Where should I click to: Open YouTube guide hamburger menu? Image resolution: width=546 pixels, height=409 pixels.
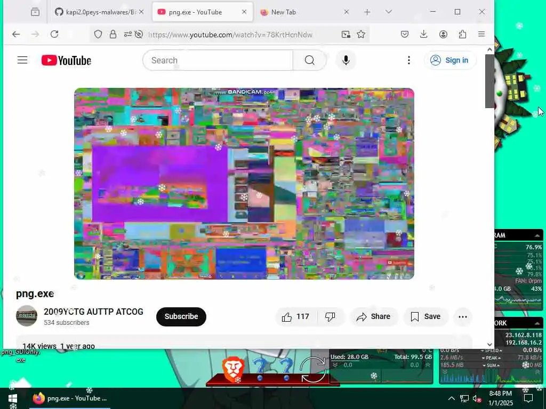pos(22,60)
